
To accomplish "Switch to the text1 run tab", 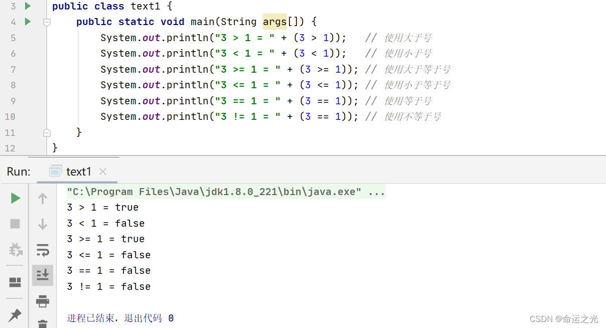I will [x=78, y=172].
